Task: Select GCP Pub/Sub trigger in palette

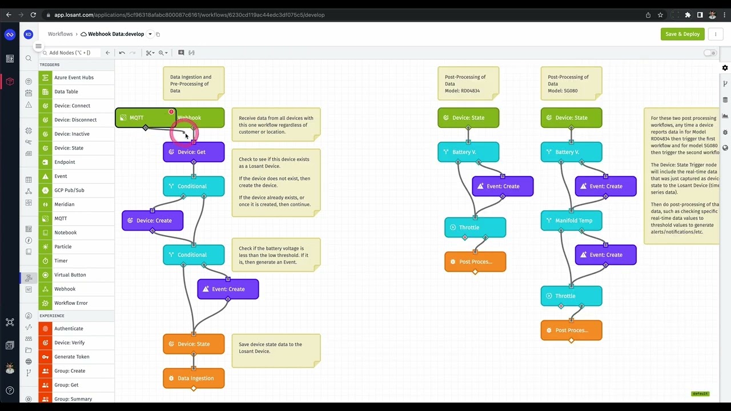Action: coord(77,190)
